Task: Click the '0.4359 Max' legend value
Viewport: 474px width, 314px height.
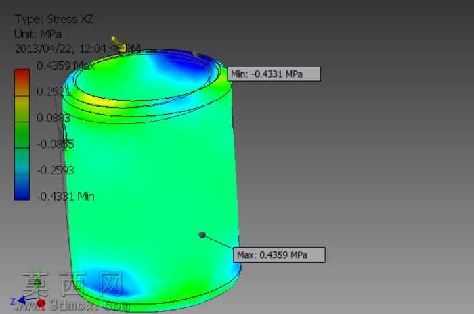Action: (x=66, y=66)
